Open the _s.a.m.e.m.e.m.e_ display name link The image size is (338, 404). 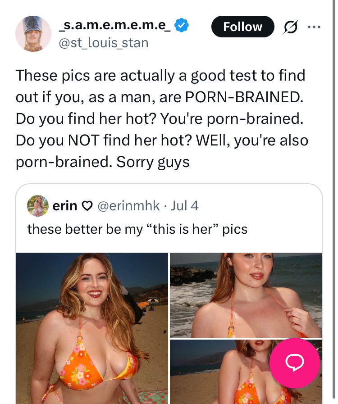[x=114, y=27]
